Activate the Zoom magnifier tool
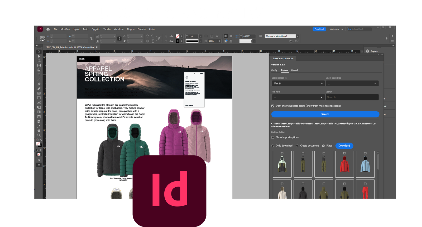This screenshot has width=422, height=227. pyautogui.click(x=39, y=135)
